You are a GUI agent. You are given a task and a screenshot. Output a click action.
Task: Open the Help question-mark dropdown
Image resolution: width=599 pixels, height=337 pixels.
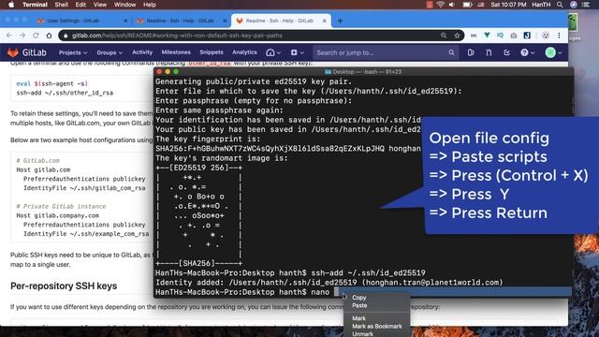click(x=527, y=52)
